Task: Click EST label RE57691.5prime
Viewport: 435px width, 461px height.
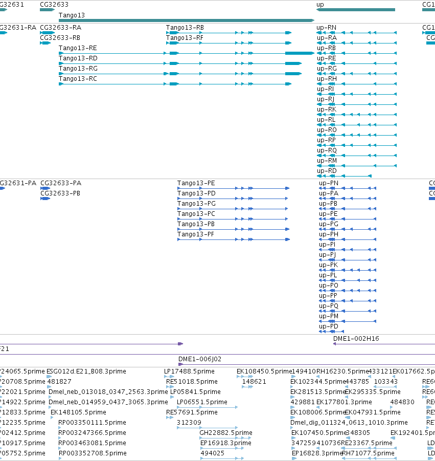Action: click(x=192, y=412)
